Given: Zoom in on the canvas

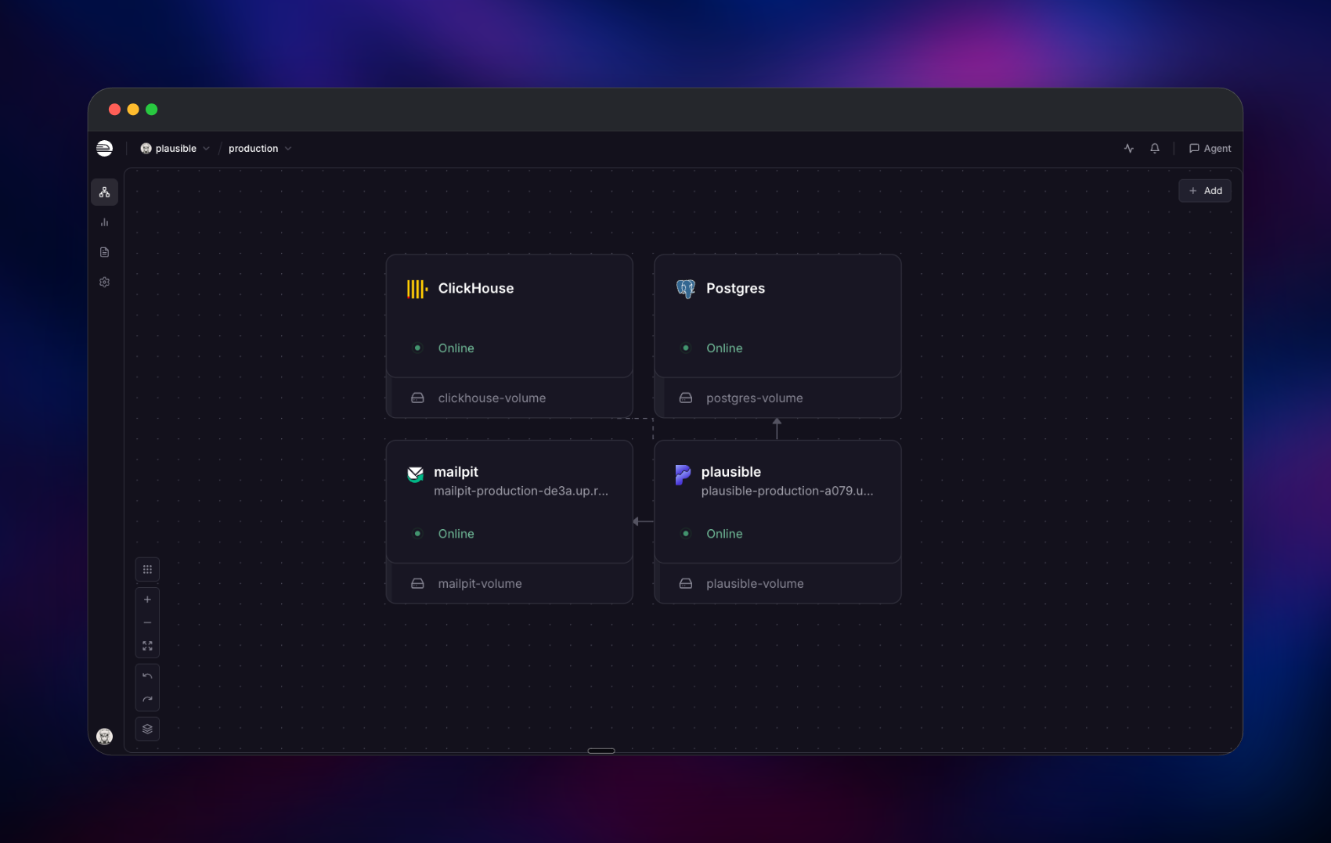Looking at the screenshot, I should click(147, 600).
